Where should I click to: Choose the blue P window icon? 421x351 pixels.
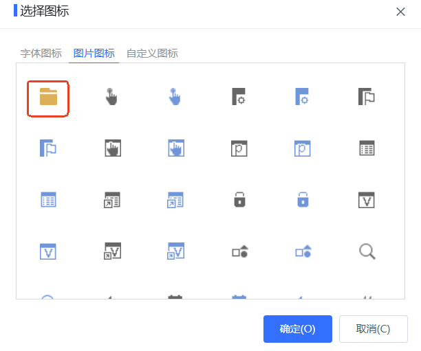coord(303,148)
